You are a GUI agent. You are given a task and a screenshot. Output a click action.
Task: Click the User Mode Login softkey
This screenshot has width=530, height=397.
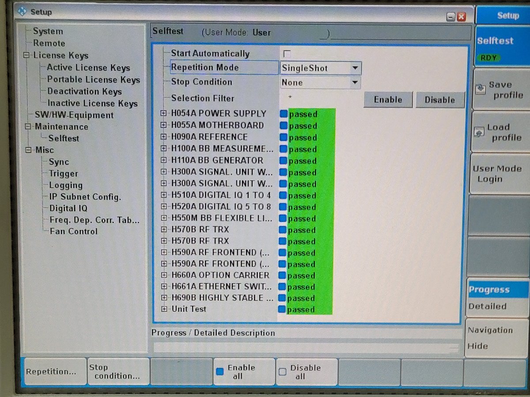499,174
